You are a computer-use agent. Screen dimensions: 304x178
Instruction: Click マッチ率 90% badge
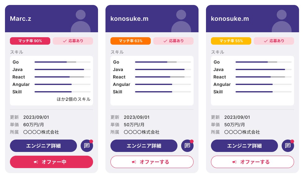[x=30, y=41]
